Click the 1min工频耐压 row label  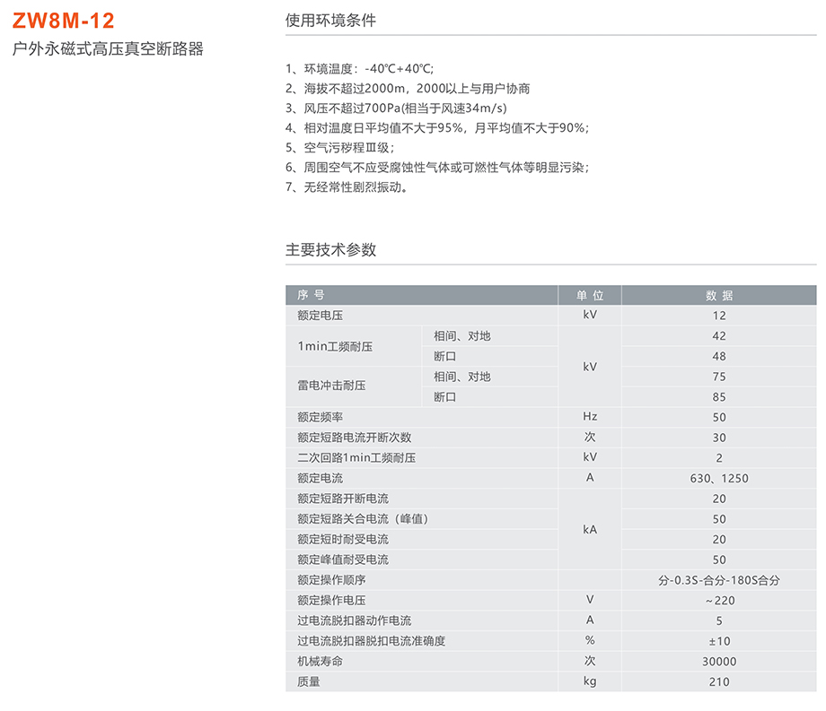click(x=335, y=346)
